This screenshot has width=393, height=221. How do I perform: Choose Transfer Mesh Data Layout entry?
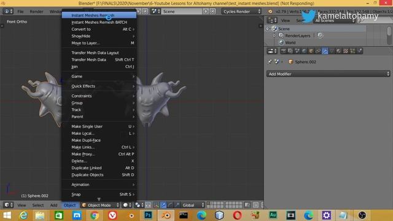pos(99,53)
